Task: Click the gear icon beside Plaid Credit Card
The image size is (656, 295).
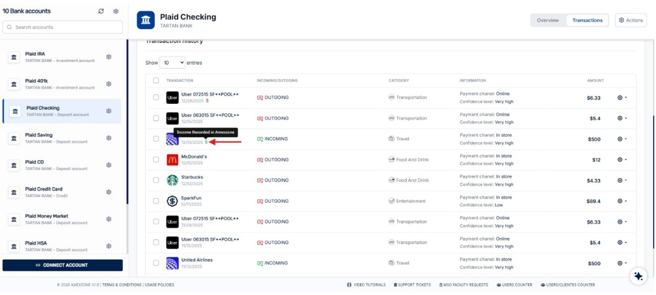Action: (109, 192)
